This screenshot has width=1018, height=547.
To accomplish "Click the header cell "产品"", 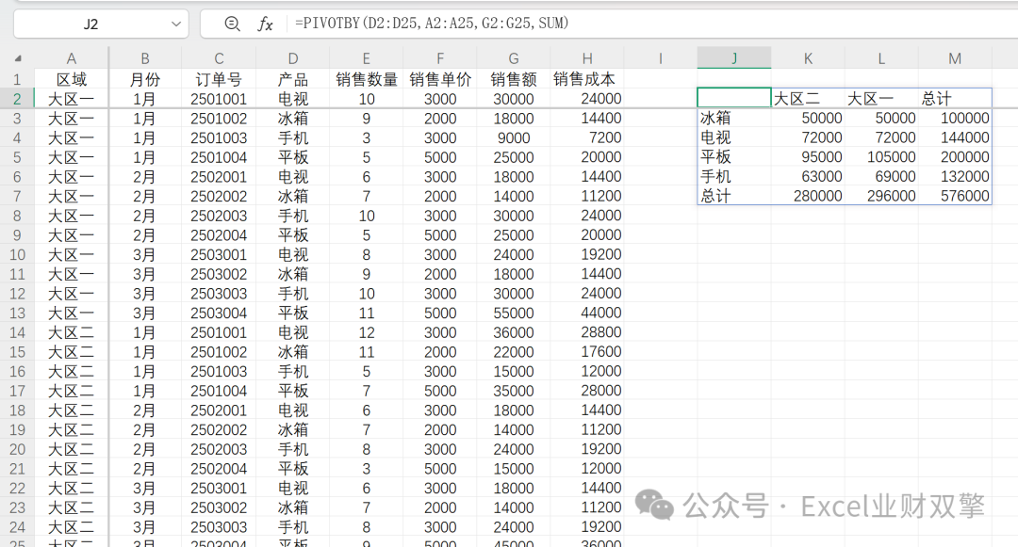I will pyautogui.click(x=293, y=79).
